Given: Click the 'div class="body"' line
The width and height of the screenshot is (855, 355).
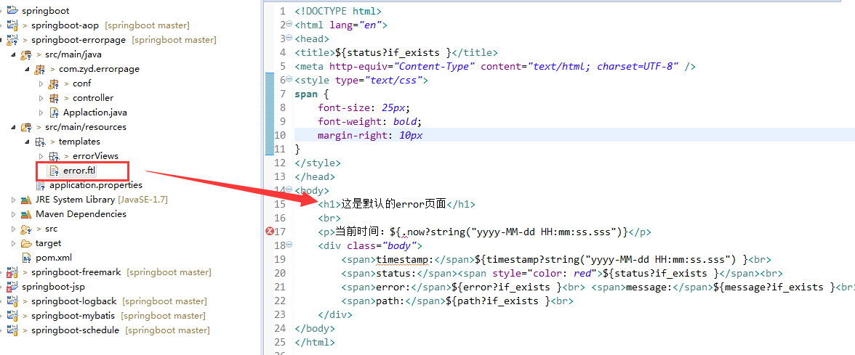Looking at the screenshot, I should [x=370, y=245].
